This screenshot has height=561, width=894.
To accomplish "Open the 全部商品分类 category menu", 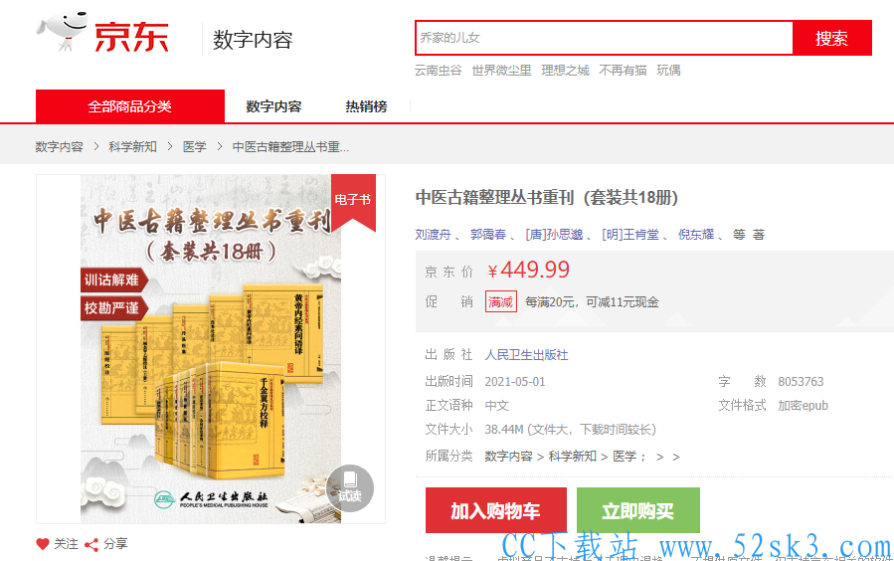I will (x=130, y=106).
